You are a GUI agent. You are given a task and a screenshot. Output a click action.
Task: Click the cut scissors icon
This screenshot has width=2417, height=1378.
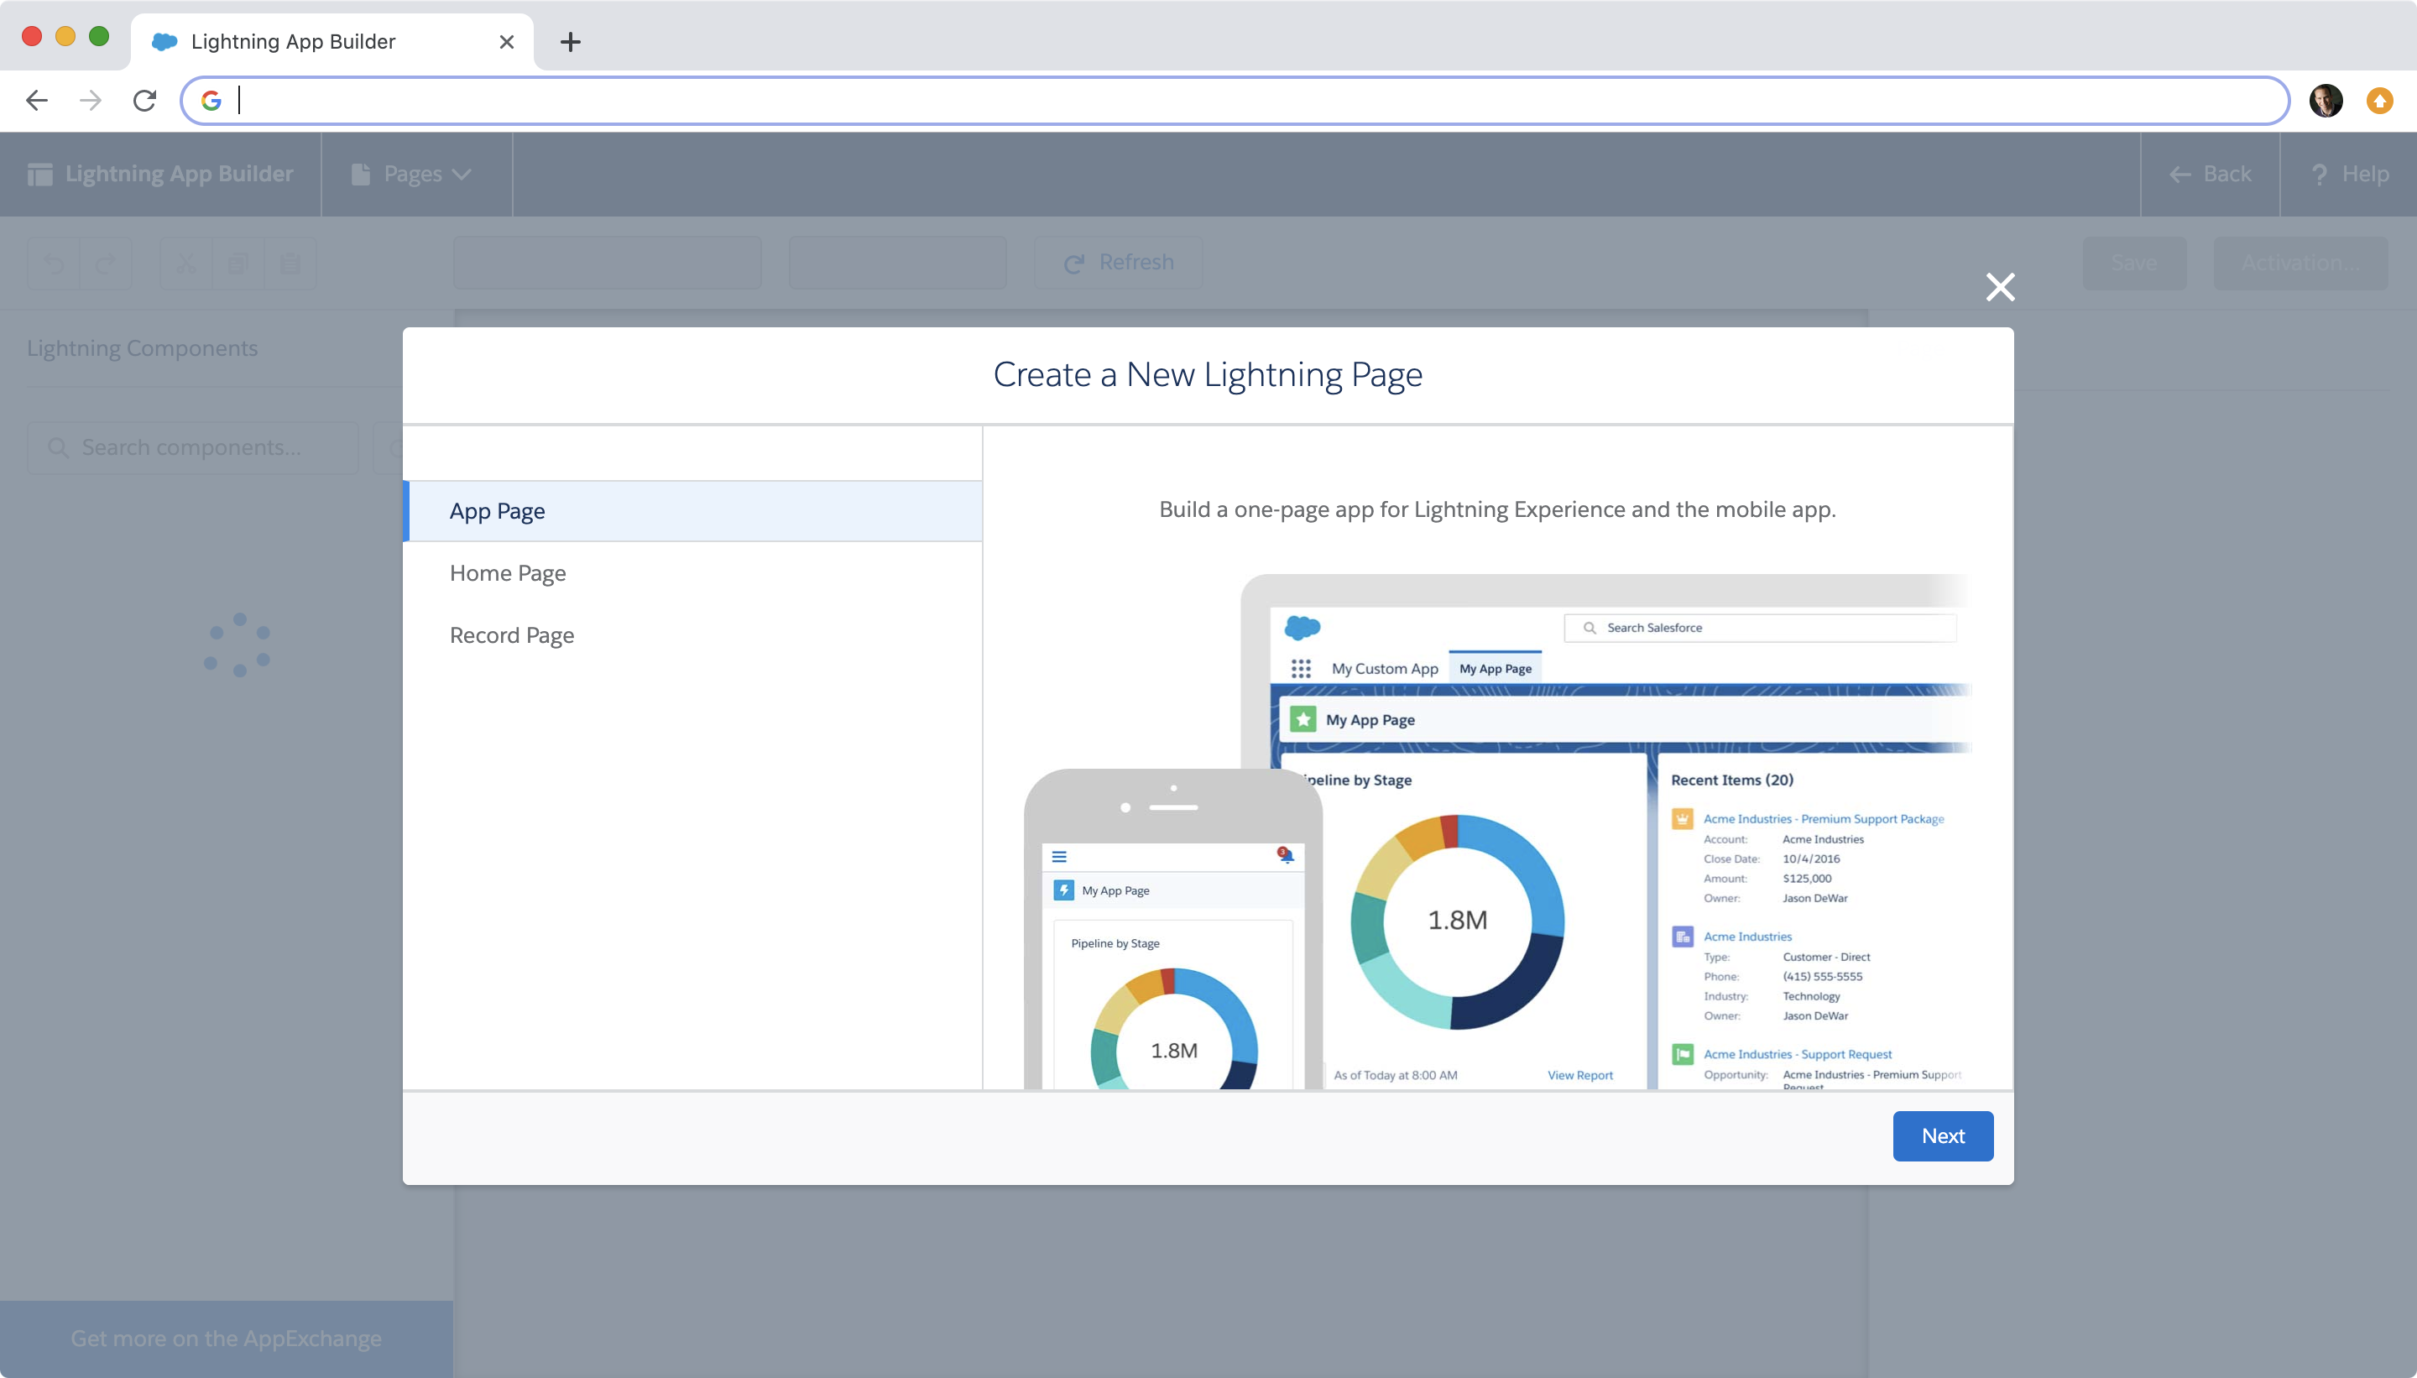point(185,264)
